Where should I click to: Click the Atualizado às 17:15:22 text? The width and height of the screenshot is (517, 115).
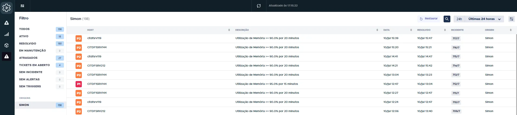283,6
